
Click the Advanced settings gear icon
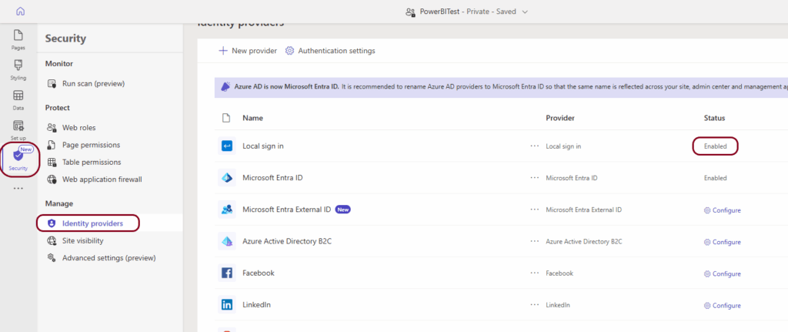pyautogui.click(x=52, y=257)
